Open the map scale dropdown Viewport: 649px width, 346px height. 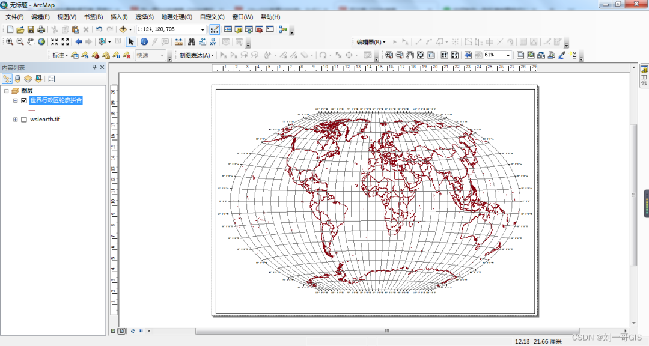(203, 29)
